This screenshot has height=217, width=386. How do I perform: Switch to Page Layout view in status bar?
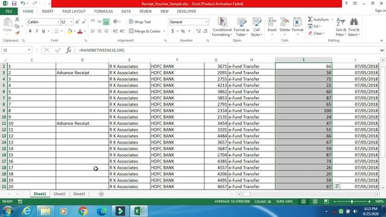pyautogui.click(x=315, y=201)
